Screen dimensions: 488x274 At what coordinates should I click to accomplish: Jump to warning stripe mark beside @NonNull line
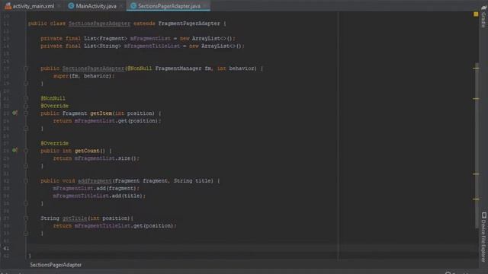point(476,98)
